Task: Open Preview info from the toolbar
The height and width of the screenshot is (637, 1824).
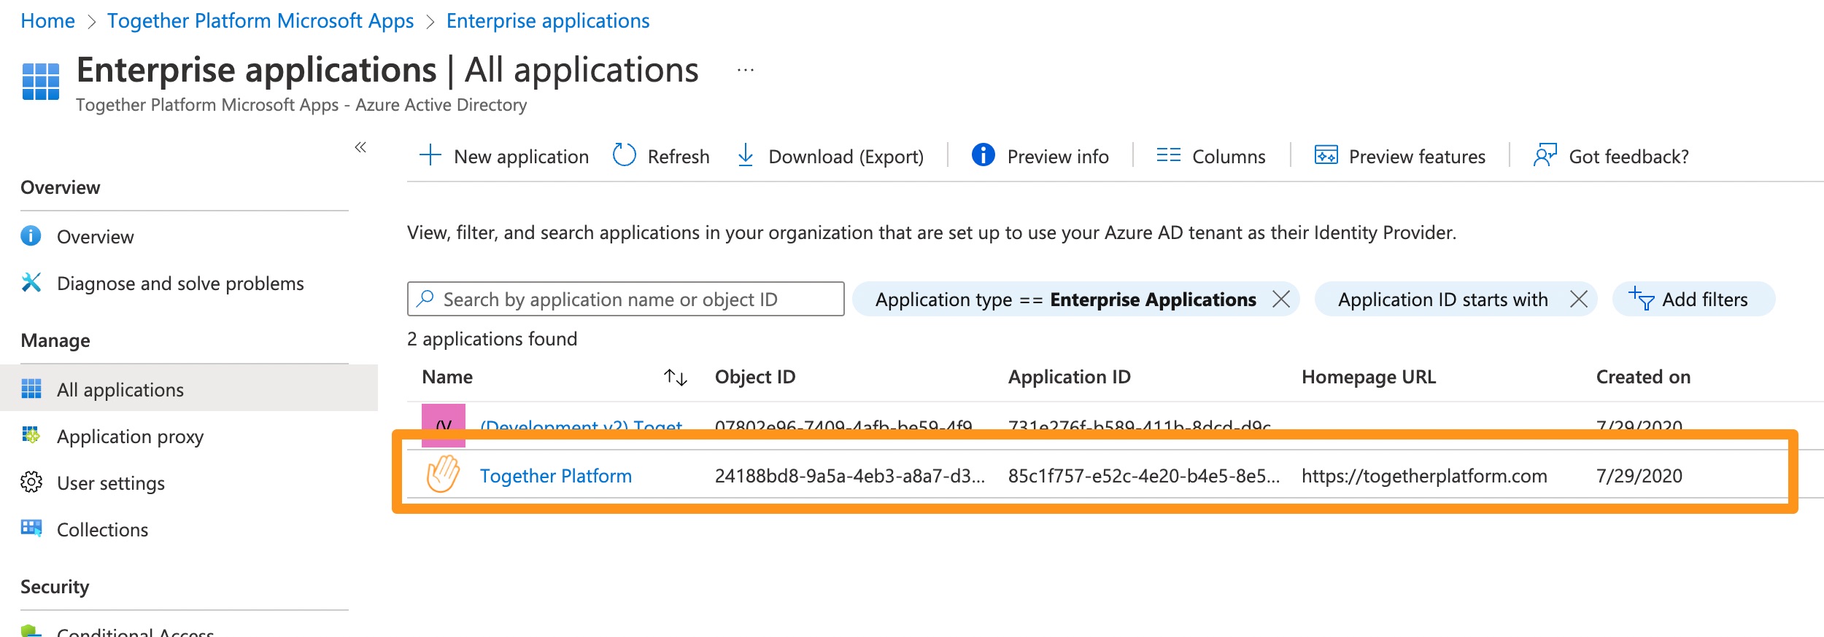Action: (x=1040, y=156)
